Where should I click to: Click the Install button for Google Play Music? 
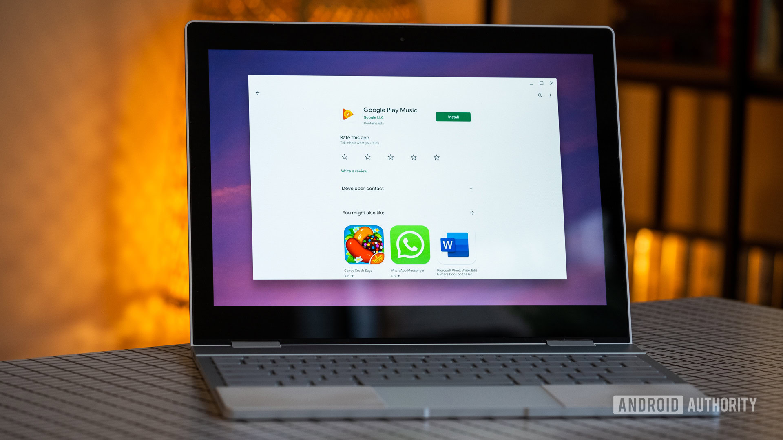coord(453,117)
